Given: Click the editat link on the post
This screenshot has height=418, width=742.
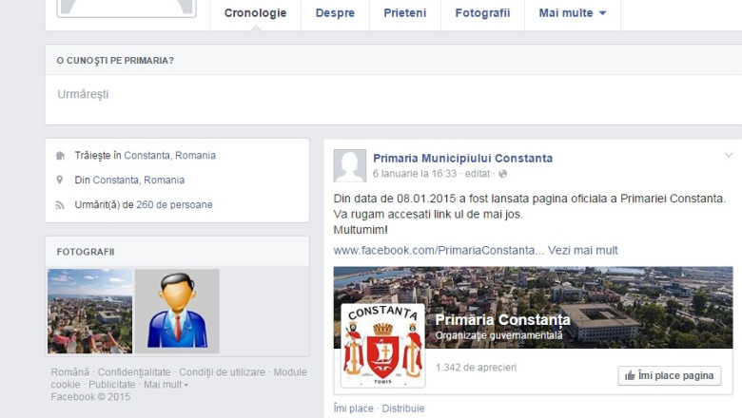Looking at the screenshot, I should click(x=477, y=174).
